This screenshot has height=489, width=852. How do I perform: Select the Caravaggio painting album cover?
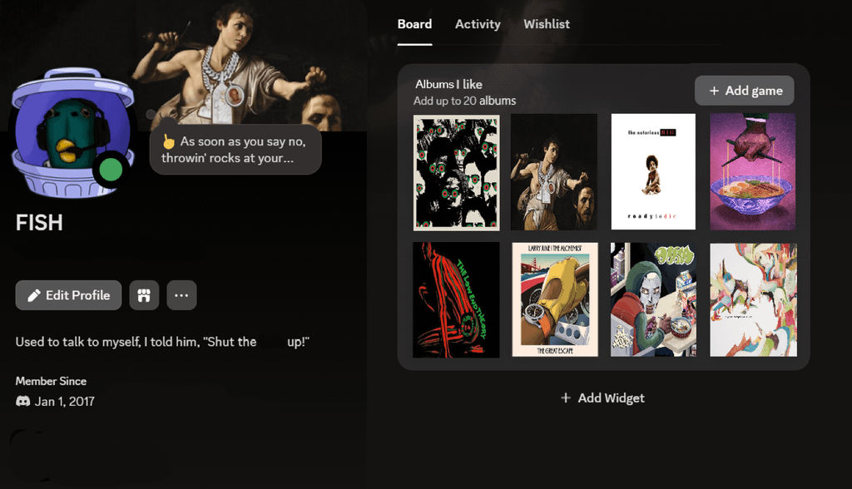coord(554,172)
